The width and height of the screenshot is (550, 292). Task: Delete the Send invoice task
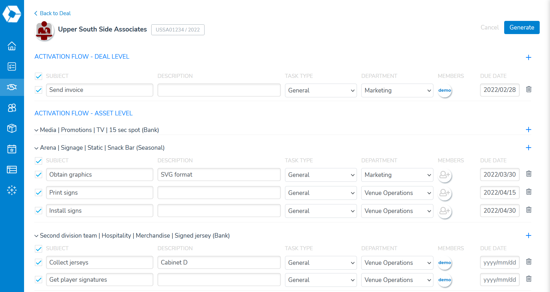coord(529,89)
